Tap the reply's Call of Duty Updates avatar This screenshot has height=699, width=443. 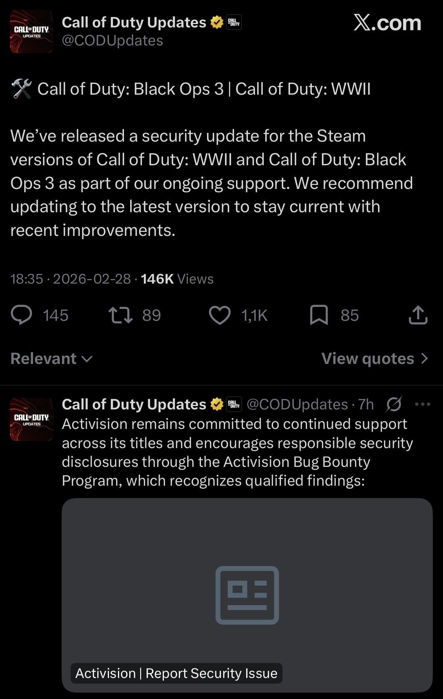[32, 419]
